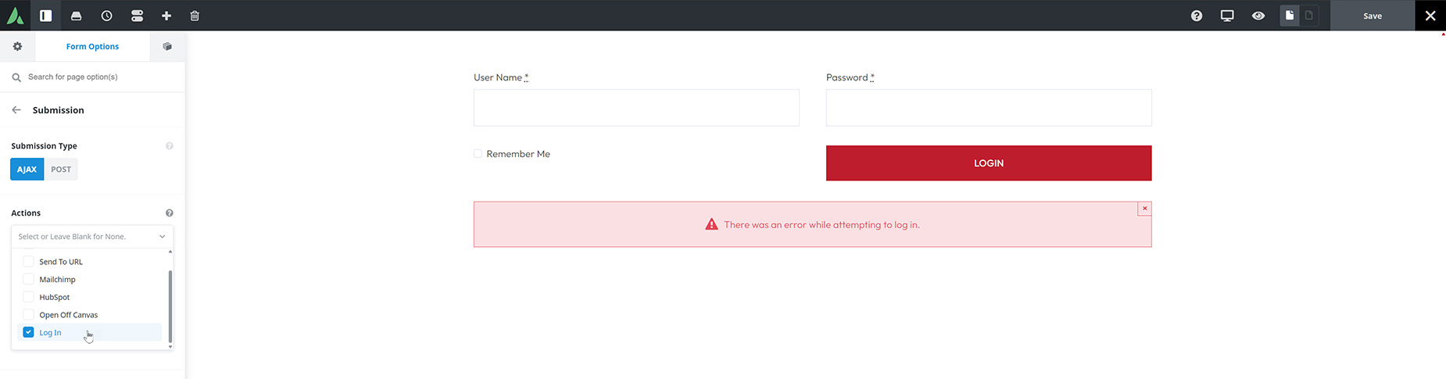Click the User Name label
Viewport: 1446px width, 379px height.
[501, 77]
